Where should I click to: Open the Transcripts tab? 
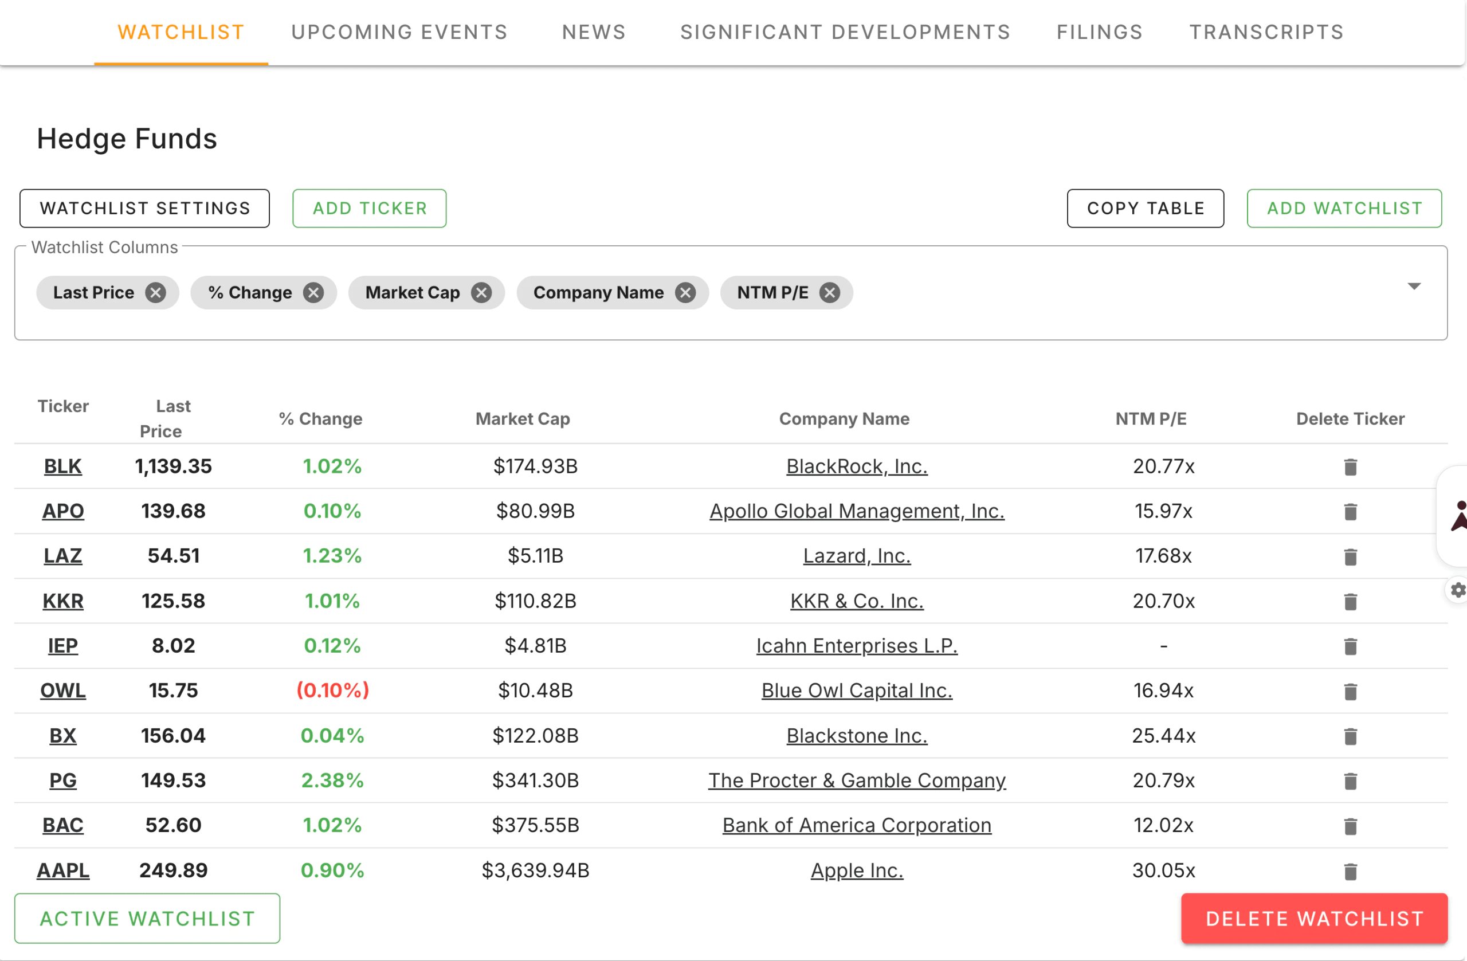(1266, 32)
